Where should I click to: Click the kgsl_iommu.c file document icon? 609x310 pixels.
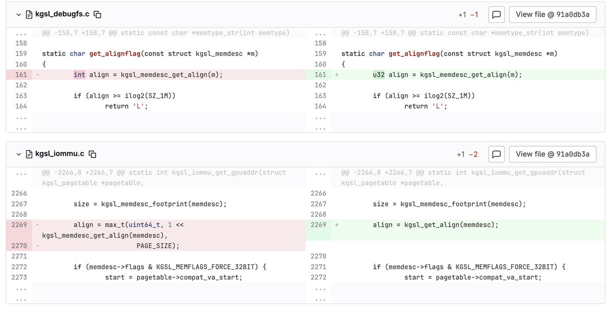(x=29, y=154)
